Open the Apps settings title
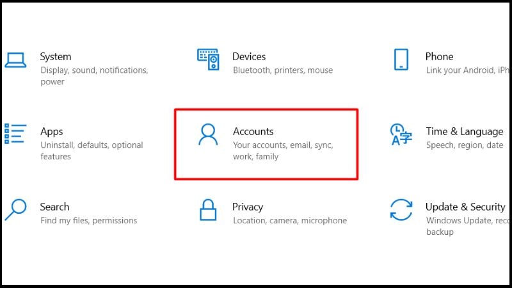Screen dimensions: 512x288 [x=52, y=132]
